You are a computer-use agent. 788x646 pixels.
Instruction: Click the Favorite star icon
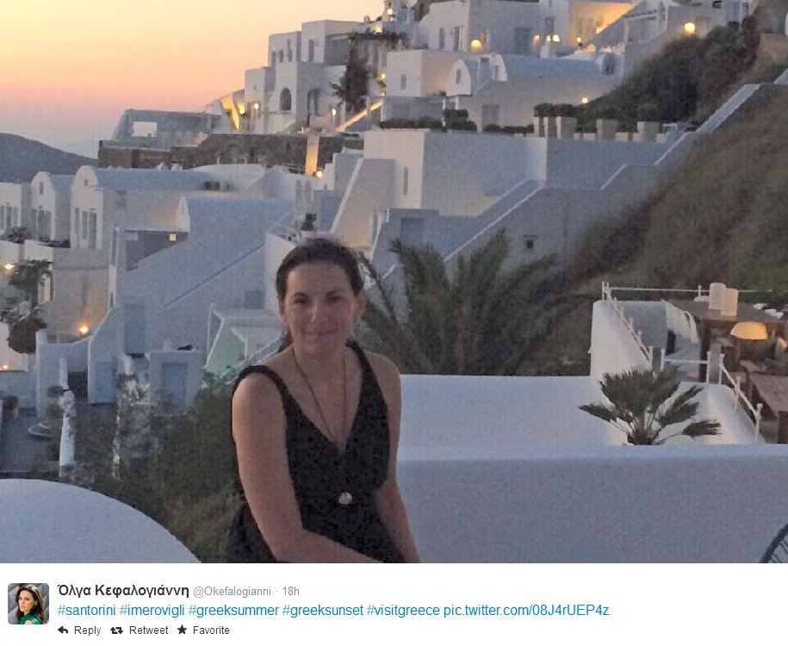pyautogui.click(x=182, y=630)
